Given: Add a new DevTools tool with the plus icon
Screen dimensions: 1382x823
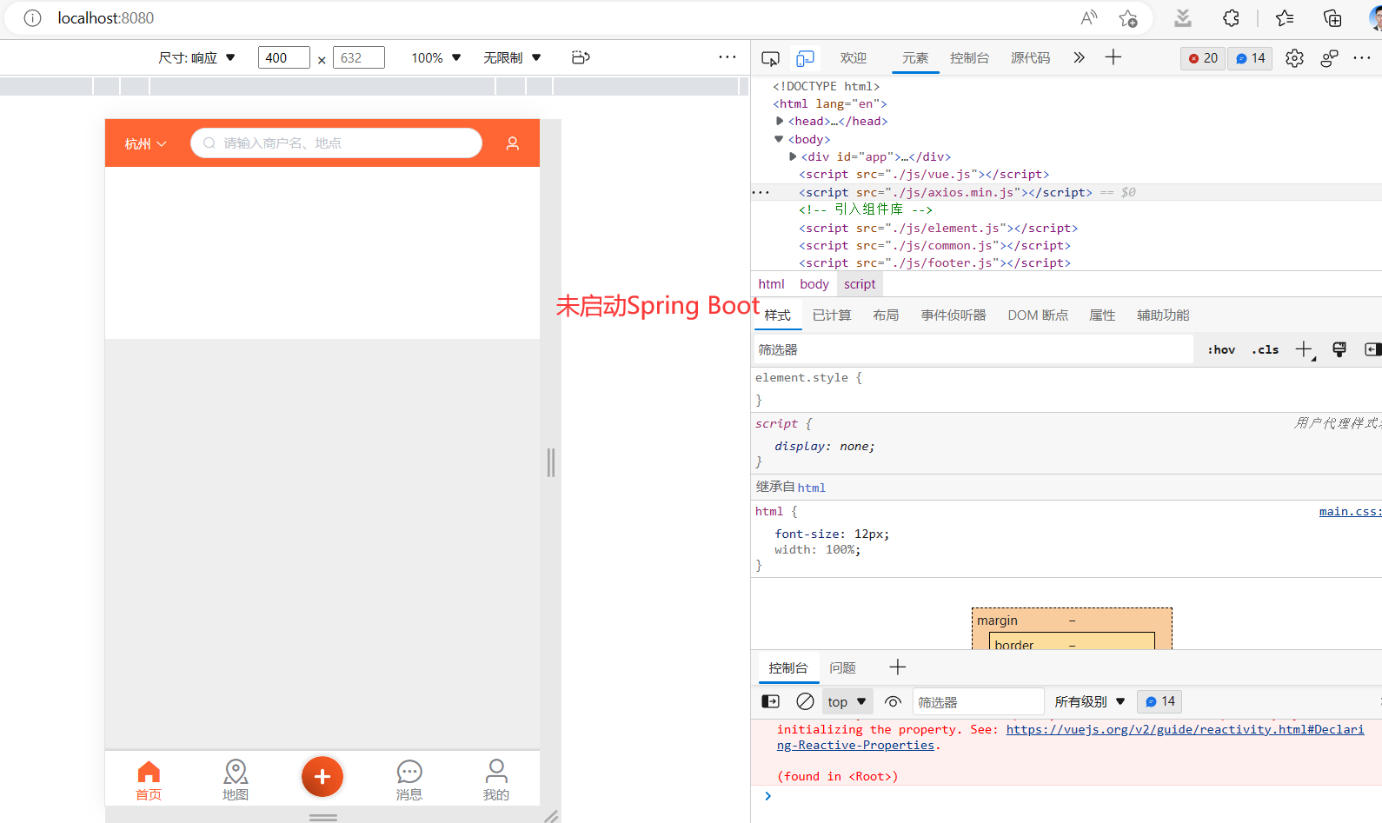Looking at the screenshot, I should (1113, 57).
